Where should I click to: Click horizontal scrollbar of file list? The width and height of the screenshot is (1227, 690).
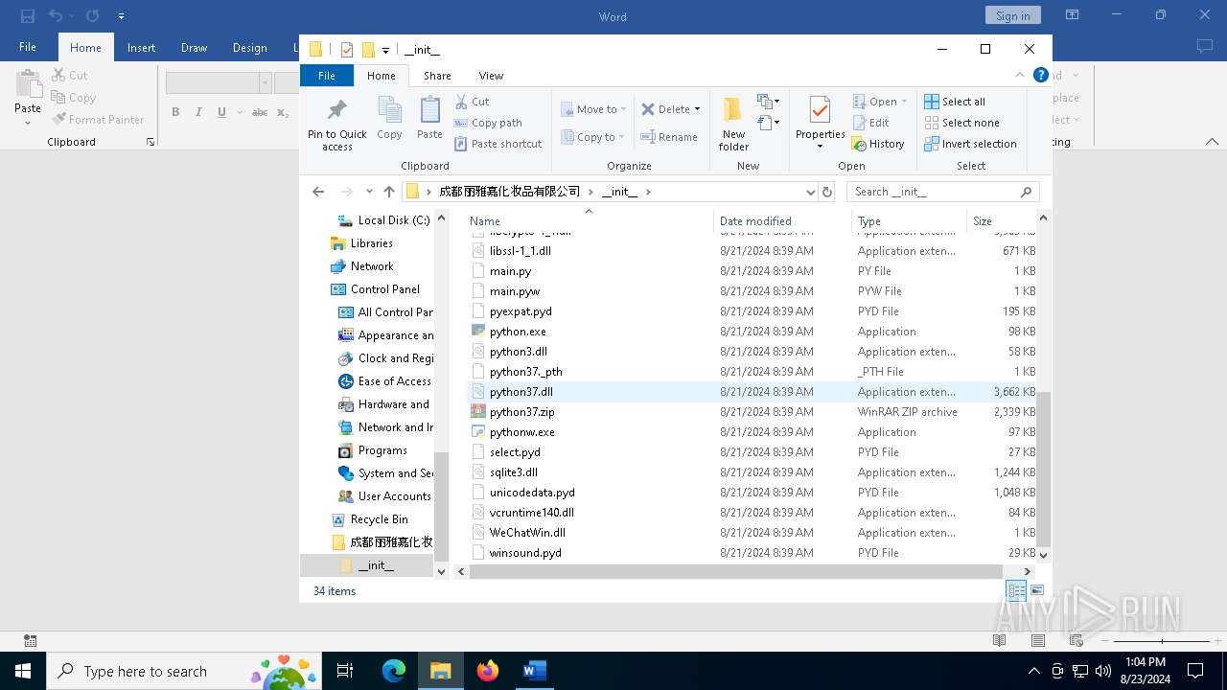tap(736, 572)
